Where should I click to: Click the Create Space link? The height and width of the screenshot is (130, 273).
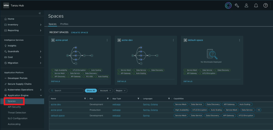pyautogui.click(x=79, y=32)
